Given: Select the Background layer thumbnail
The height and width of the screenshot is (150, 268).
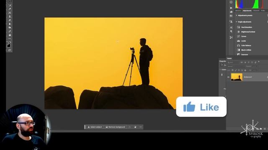Looking at the screenshot, I should (x=237, y=77).
